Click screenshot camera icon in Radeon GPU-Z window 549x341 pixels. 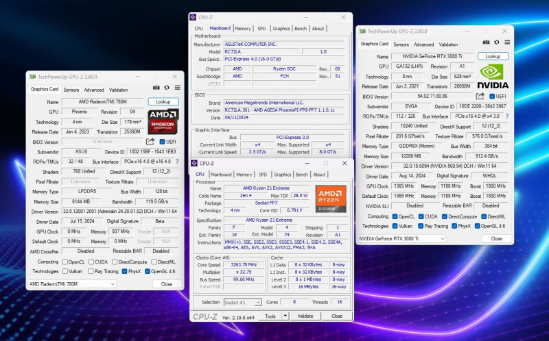[x=156, y=88]
